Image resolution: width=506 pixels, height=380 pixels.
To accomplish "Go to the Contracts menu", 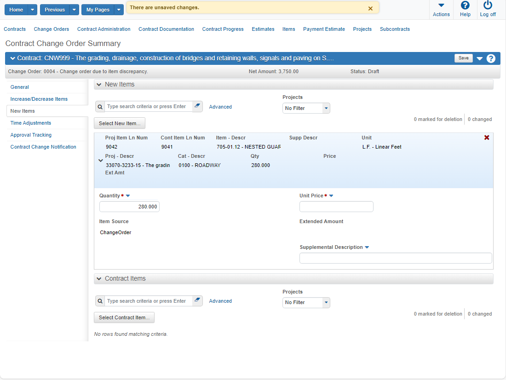I will point(15,29).
